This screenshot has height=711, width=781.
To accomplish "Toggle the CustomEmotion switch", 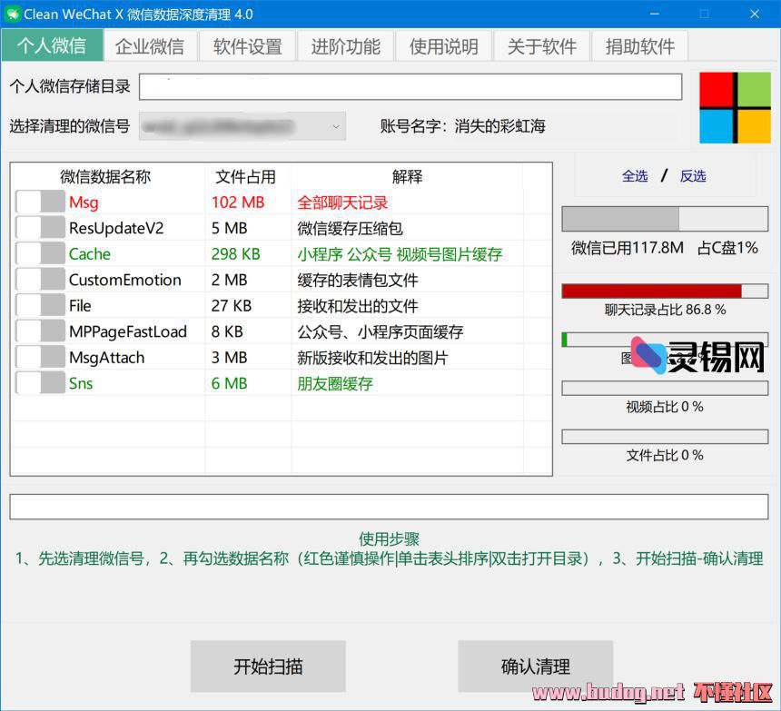I will click(x=40, y=280).
